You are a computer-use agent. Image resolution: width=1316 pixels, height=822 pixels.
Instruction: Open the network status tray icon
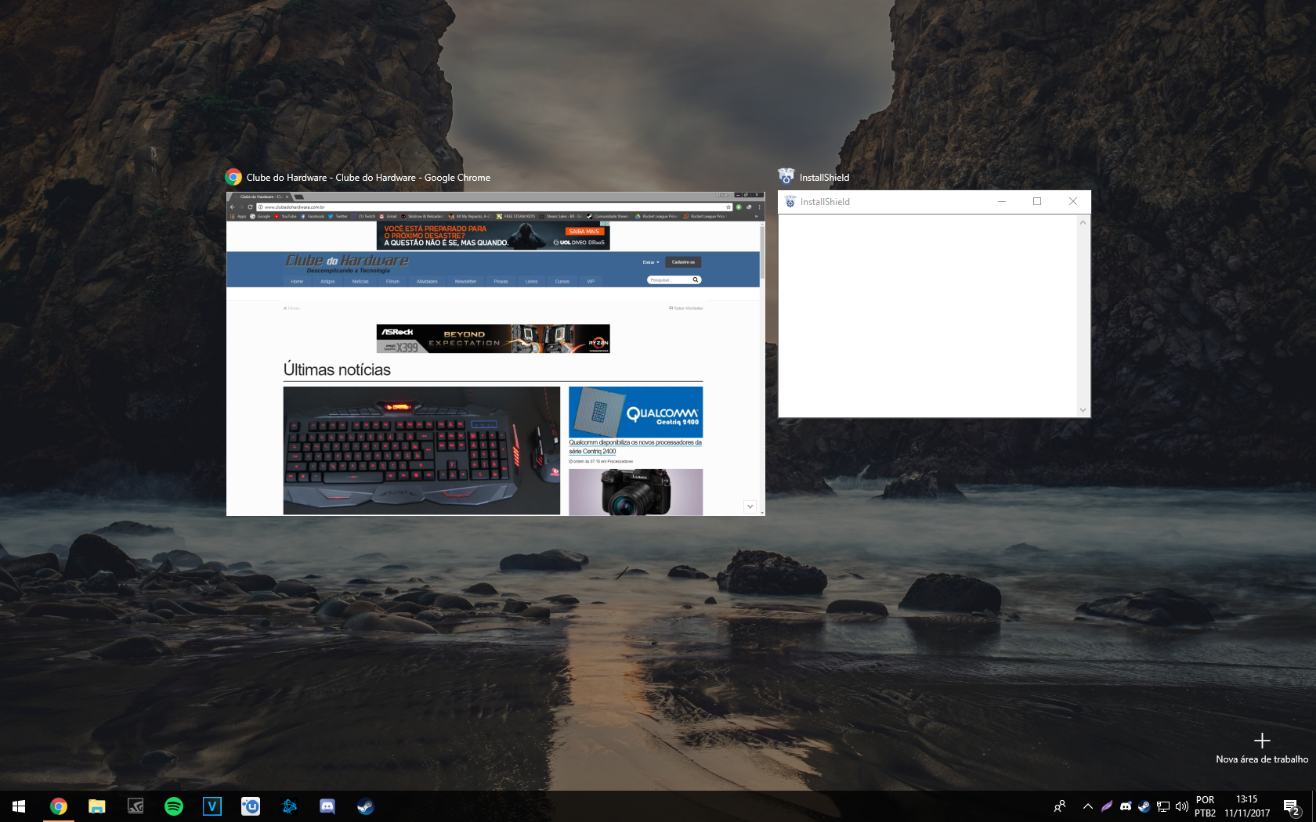tap(1163, 806)
